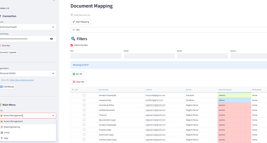Click the Gantt chart (copy) cell

click(x=121, y=134)
